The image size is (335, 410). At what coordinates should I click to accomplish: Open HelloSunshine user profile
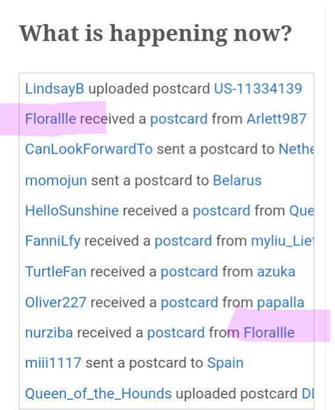pyautogui.click(x=72, y=210)
